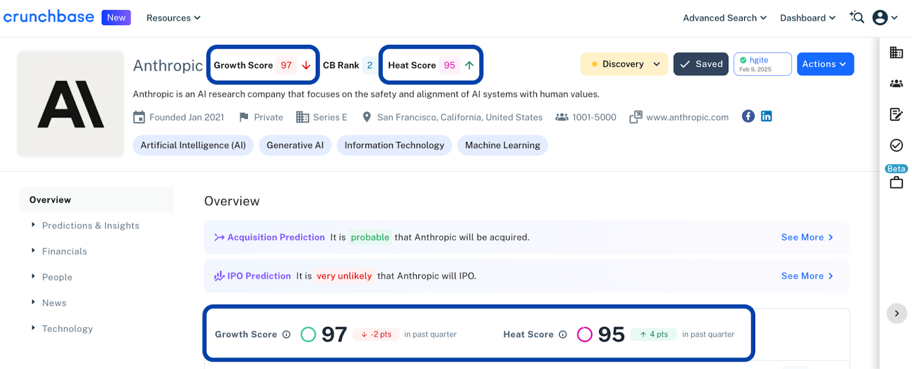Screen dimensions: 912x369
Task: Click the 4 pts heat change badge
Action: (x=654, y=334)
